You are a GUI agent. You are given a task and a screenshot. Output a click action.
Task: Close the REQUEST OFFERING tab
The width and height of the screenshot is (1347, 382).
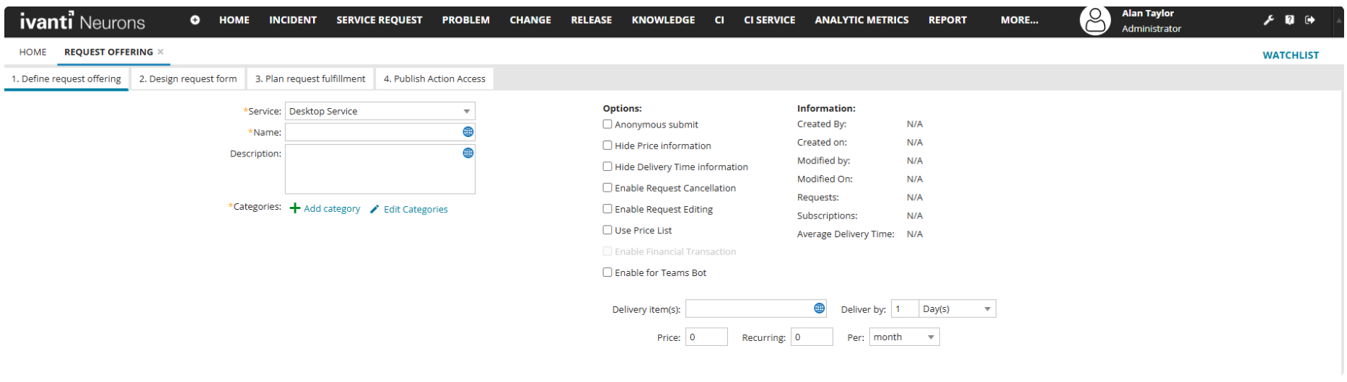click(161, 52)
